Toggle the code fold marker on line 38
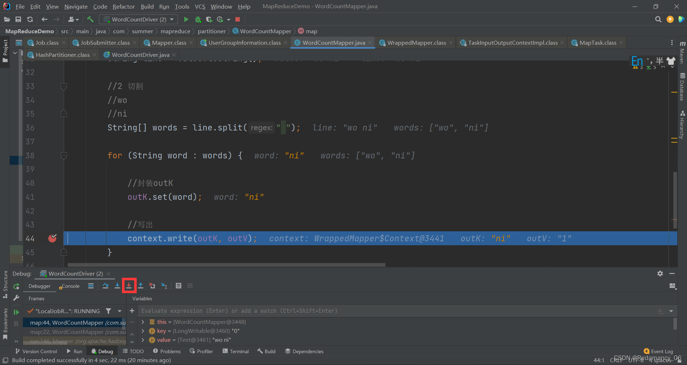 [64, 156]
